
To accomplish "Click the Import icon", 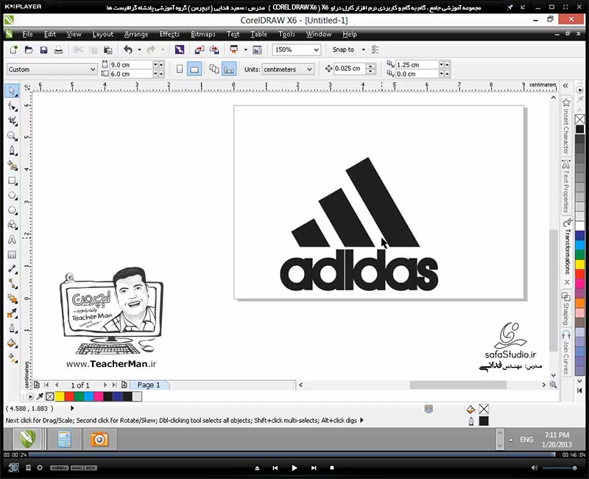I will [x=200, y=49].
